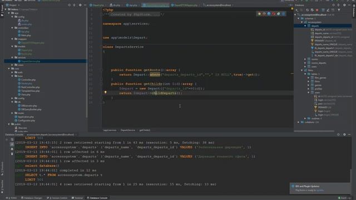Hide the Project panel with minimize icon
The image size is (356, 200).
(x=85, y=5)
